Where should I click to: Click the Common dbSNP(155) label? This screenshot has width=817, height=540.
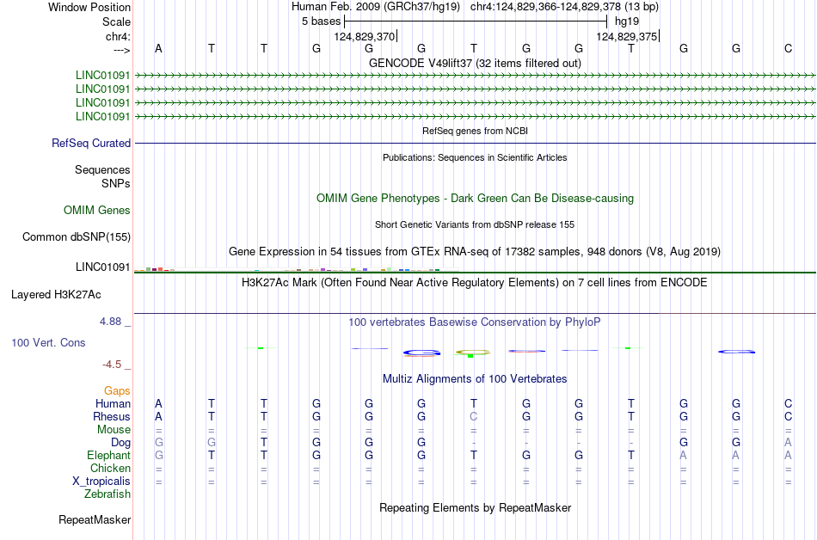(x=77, y=237)
